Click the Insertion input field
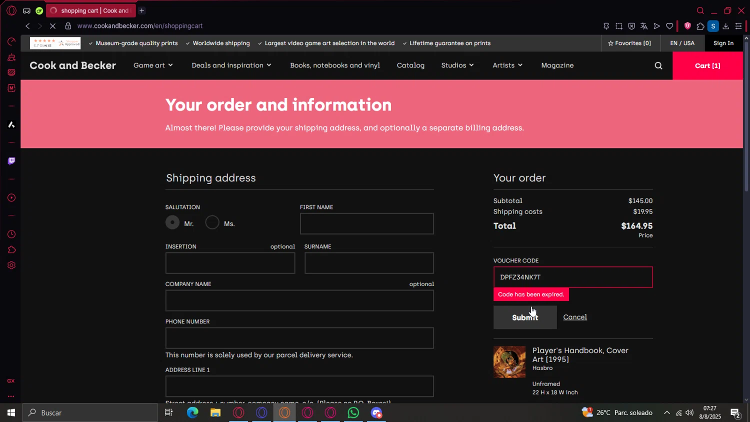This screenshot has height=422, width=750. [230, 263]
